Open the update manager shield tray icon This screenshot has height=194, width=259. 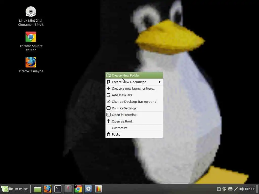(x=224, y=189)
